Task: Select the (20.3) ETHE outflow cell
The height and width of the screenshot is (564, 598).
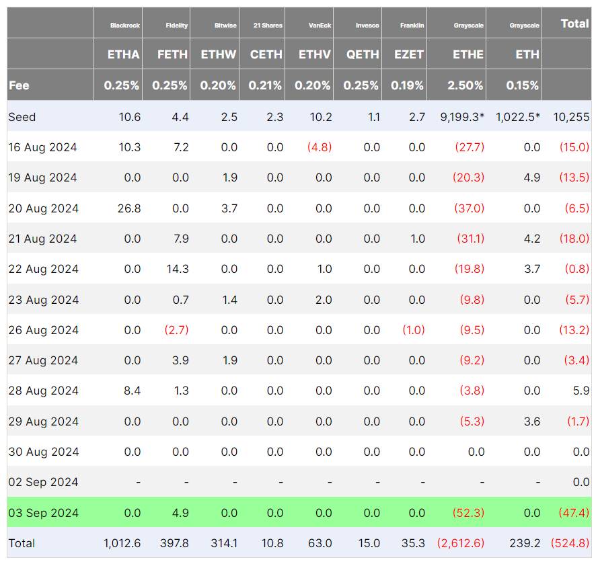Action: pyautogui.click(x=468, y=178)
